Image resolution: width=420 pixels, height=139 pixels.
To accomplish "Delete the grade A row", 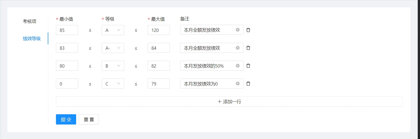I will 248,30.
